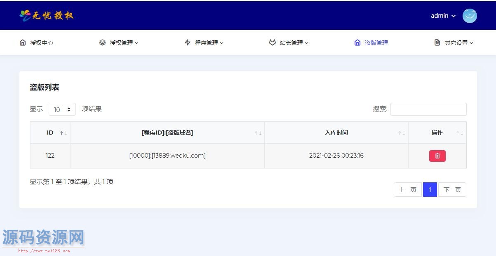Viewport: 496px width, 256px height.
Task: Sort by 操作 column
Action: 437,133
